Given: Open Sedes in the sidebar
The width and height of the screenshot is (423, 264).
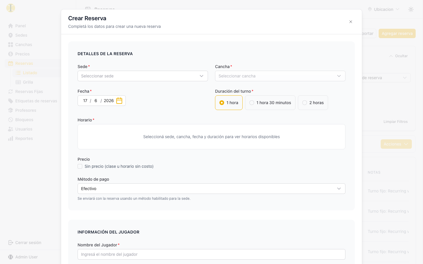Looking at the screenshot, I should click(21, 35).
